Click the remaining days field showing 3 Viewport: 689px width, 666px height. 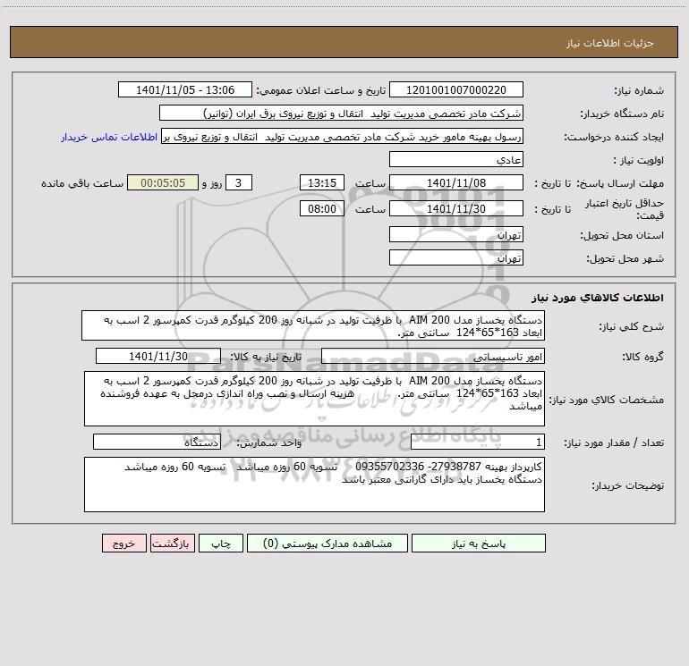coord(239,182)
